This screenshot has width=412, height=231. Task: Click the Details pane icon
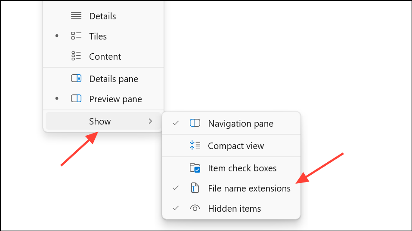coord(76,79)
